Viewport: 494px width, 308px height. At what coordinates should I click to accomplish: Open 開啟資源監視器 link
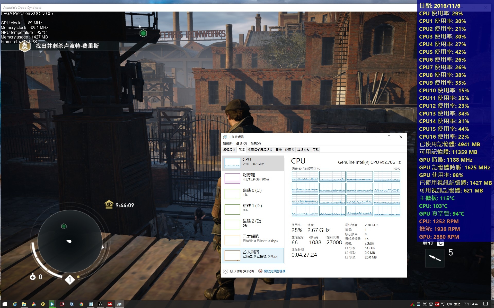coord(275,271)
